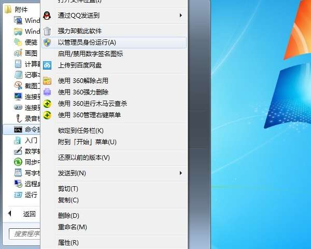Click the 截图工具 scissors icon
Screen dimensions: 311x249
tap(18, 86)
